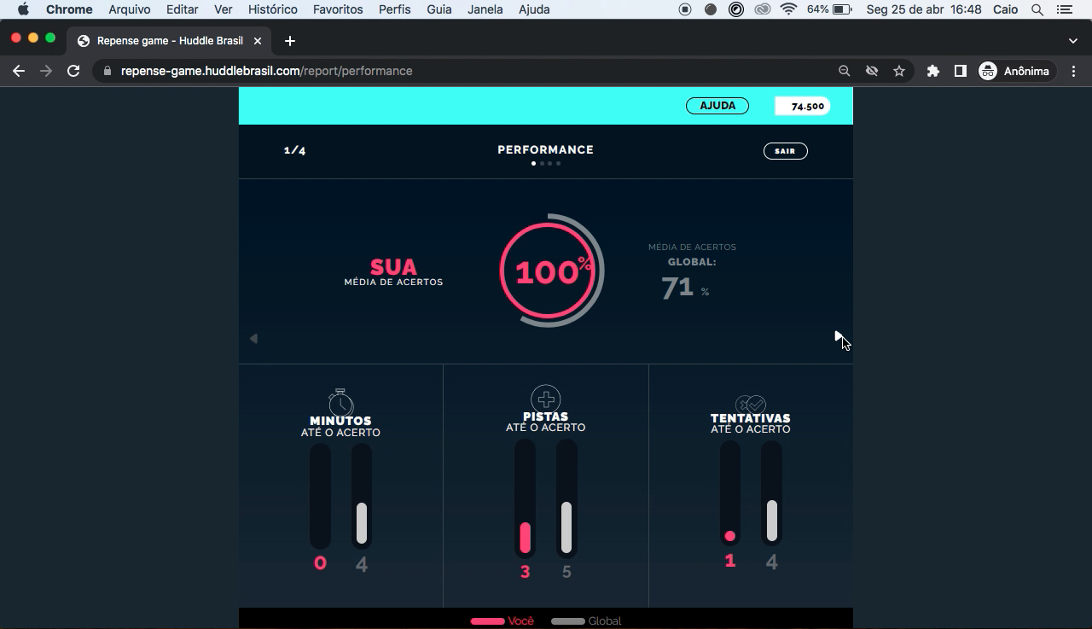The height and width of the screenshot is (629, 1092).
Task: Select the plus icon above Pistas
Action: (x=545, y=399)
